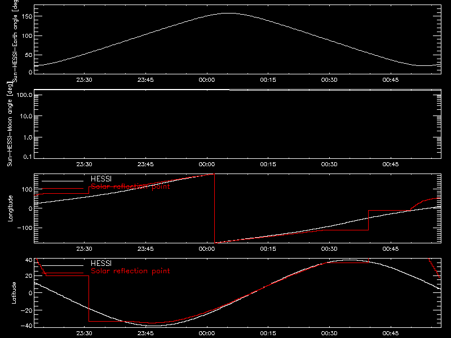451x338 pixels.
Task: Click 00:45 time label under Latitude plot
Action: [390, 333]
